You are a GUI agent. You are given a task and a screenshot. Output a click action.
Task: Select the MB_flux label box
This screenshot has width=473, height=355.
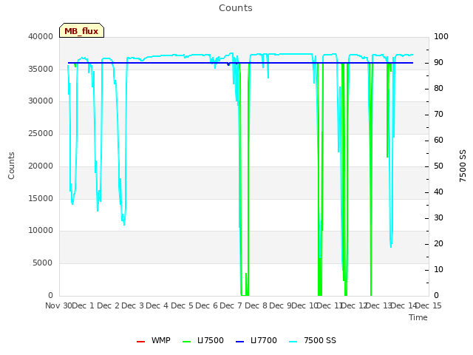pos(81,30)
